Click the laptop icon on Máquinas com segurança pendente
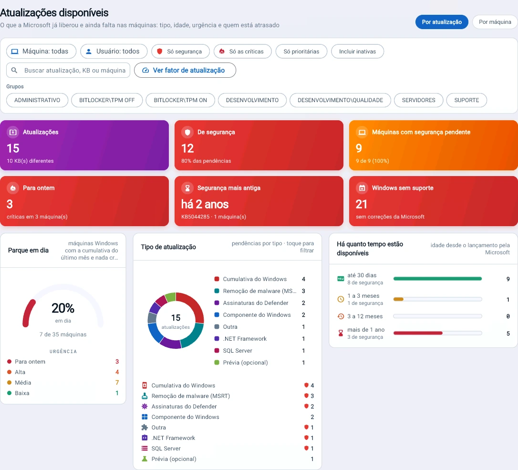Viewport: 518px width, 470px height. (362, 132)
